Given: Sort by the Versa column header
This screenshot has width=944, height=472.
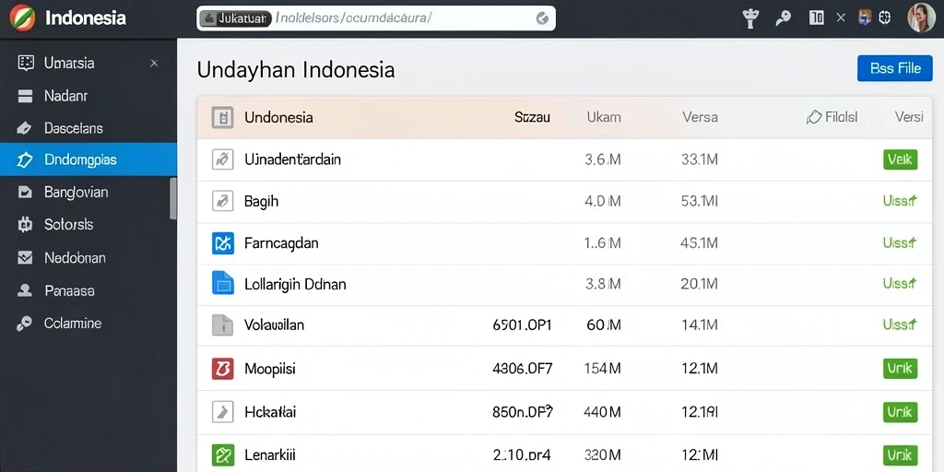Looking at the screenshot, I should tap(700, 117).
